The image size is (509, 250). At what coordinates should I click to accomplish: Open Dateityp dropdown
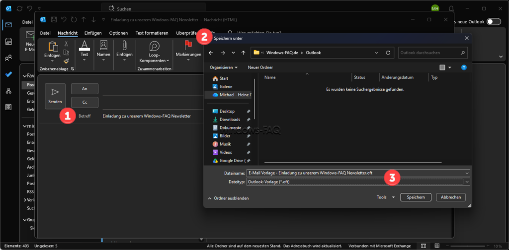(x=467, y=182)
